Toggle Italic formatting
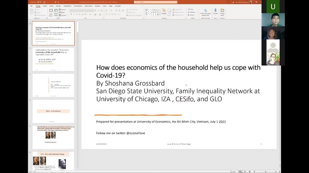 click(x=74, y=14)
